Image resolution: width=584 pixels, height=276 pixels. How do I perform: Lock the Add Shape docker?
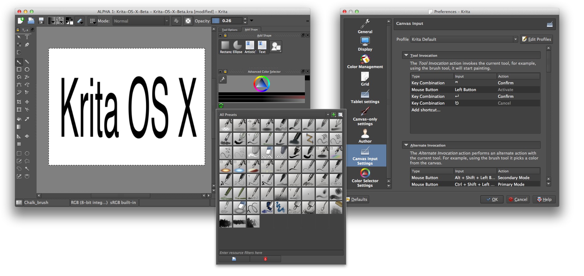pyautogui.click(x=225, y=36)
